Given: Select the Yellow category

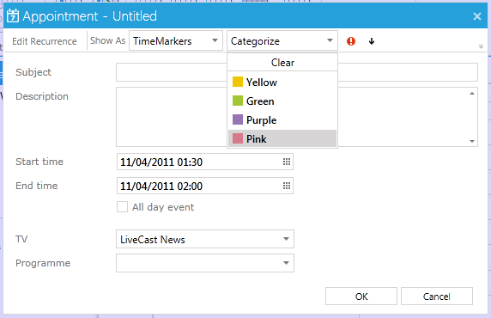Looking at the screenshot, I should [x=282, y=83].
